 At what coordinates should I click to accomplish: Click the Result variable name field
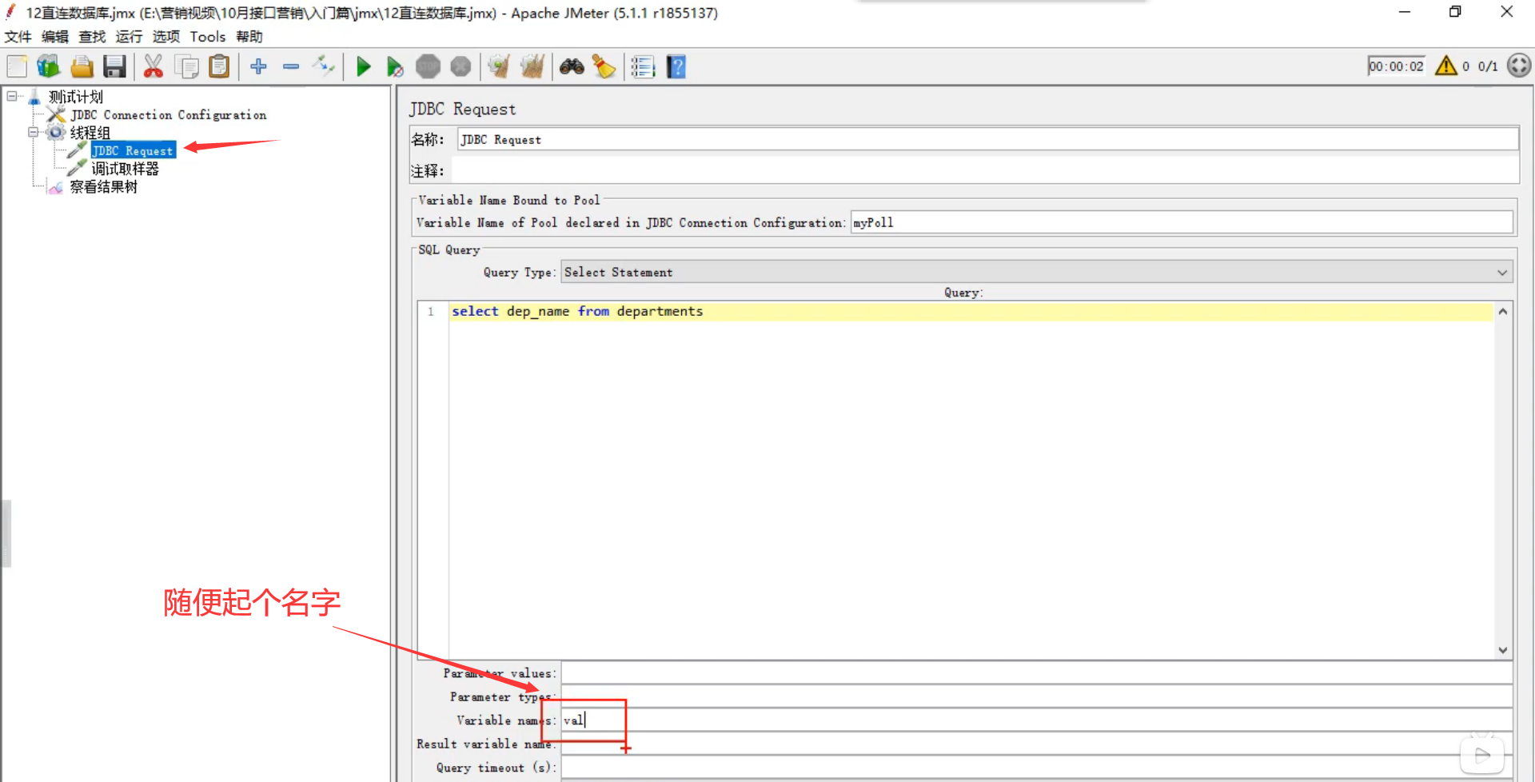[x=1036, y=744]
